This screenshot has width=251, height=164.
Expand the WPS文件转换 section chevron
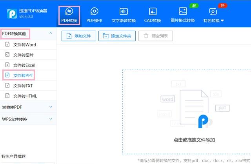(x=51, y=119)
